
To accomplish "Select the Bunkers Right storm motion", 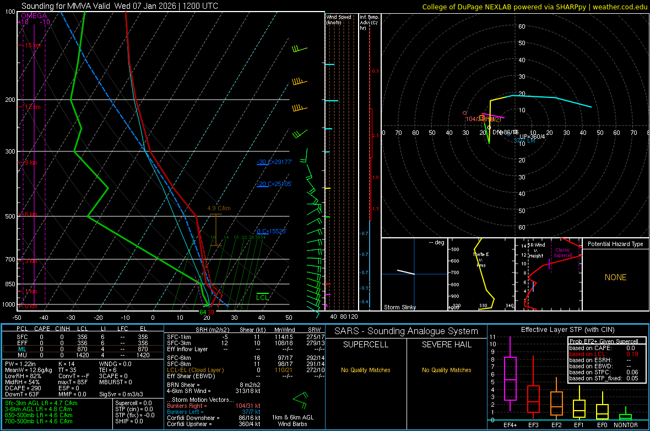I will [x=214, y=406].
